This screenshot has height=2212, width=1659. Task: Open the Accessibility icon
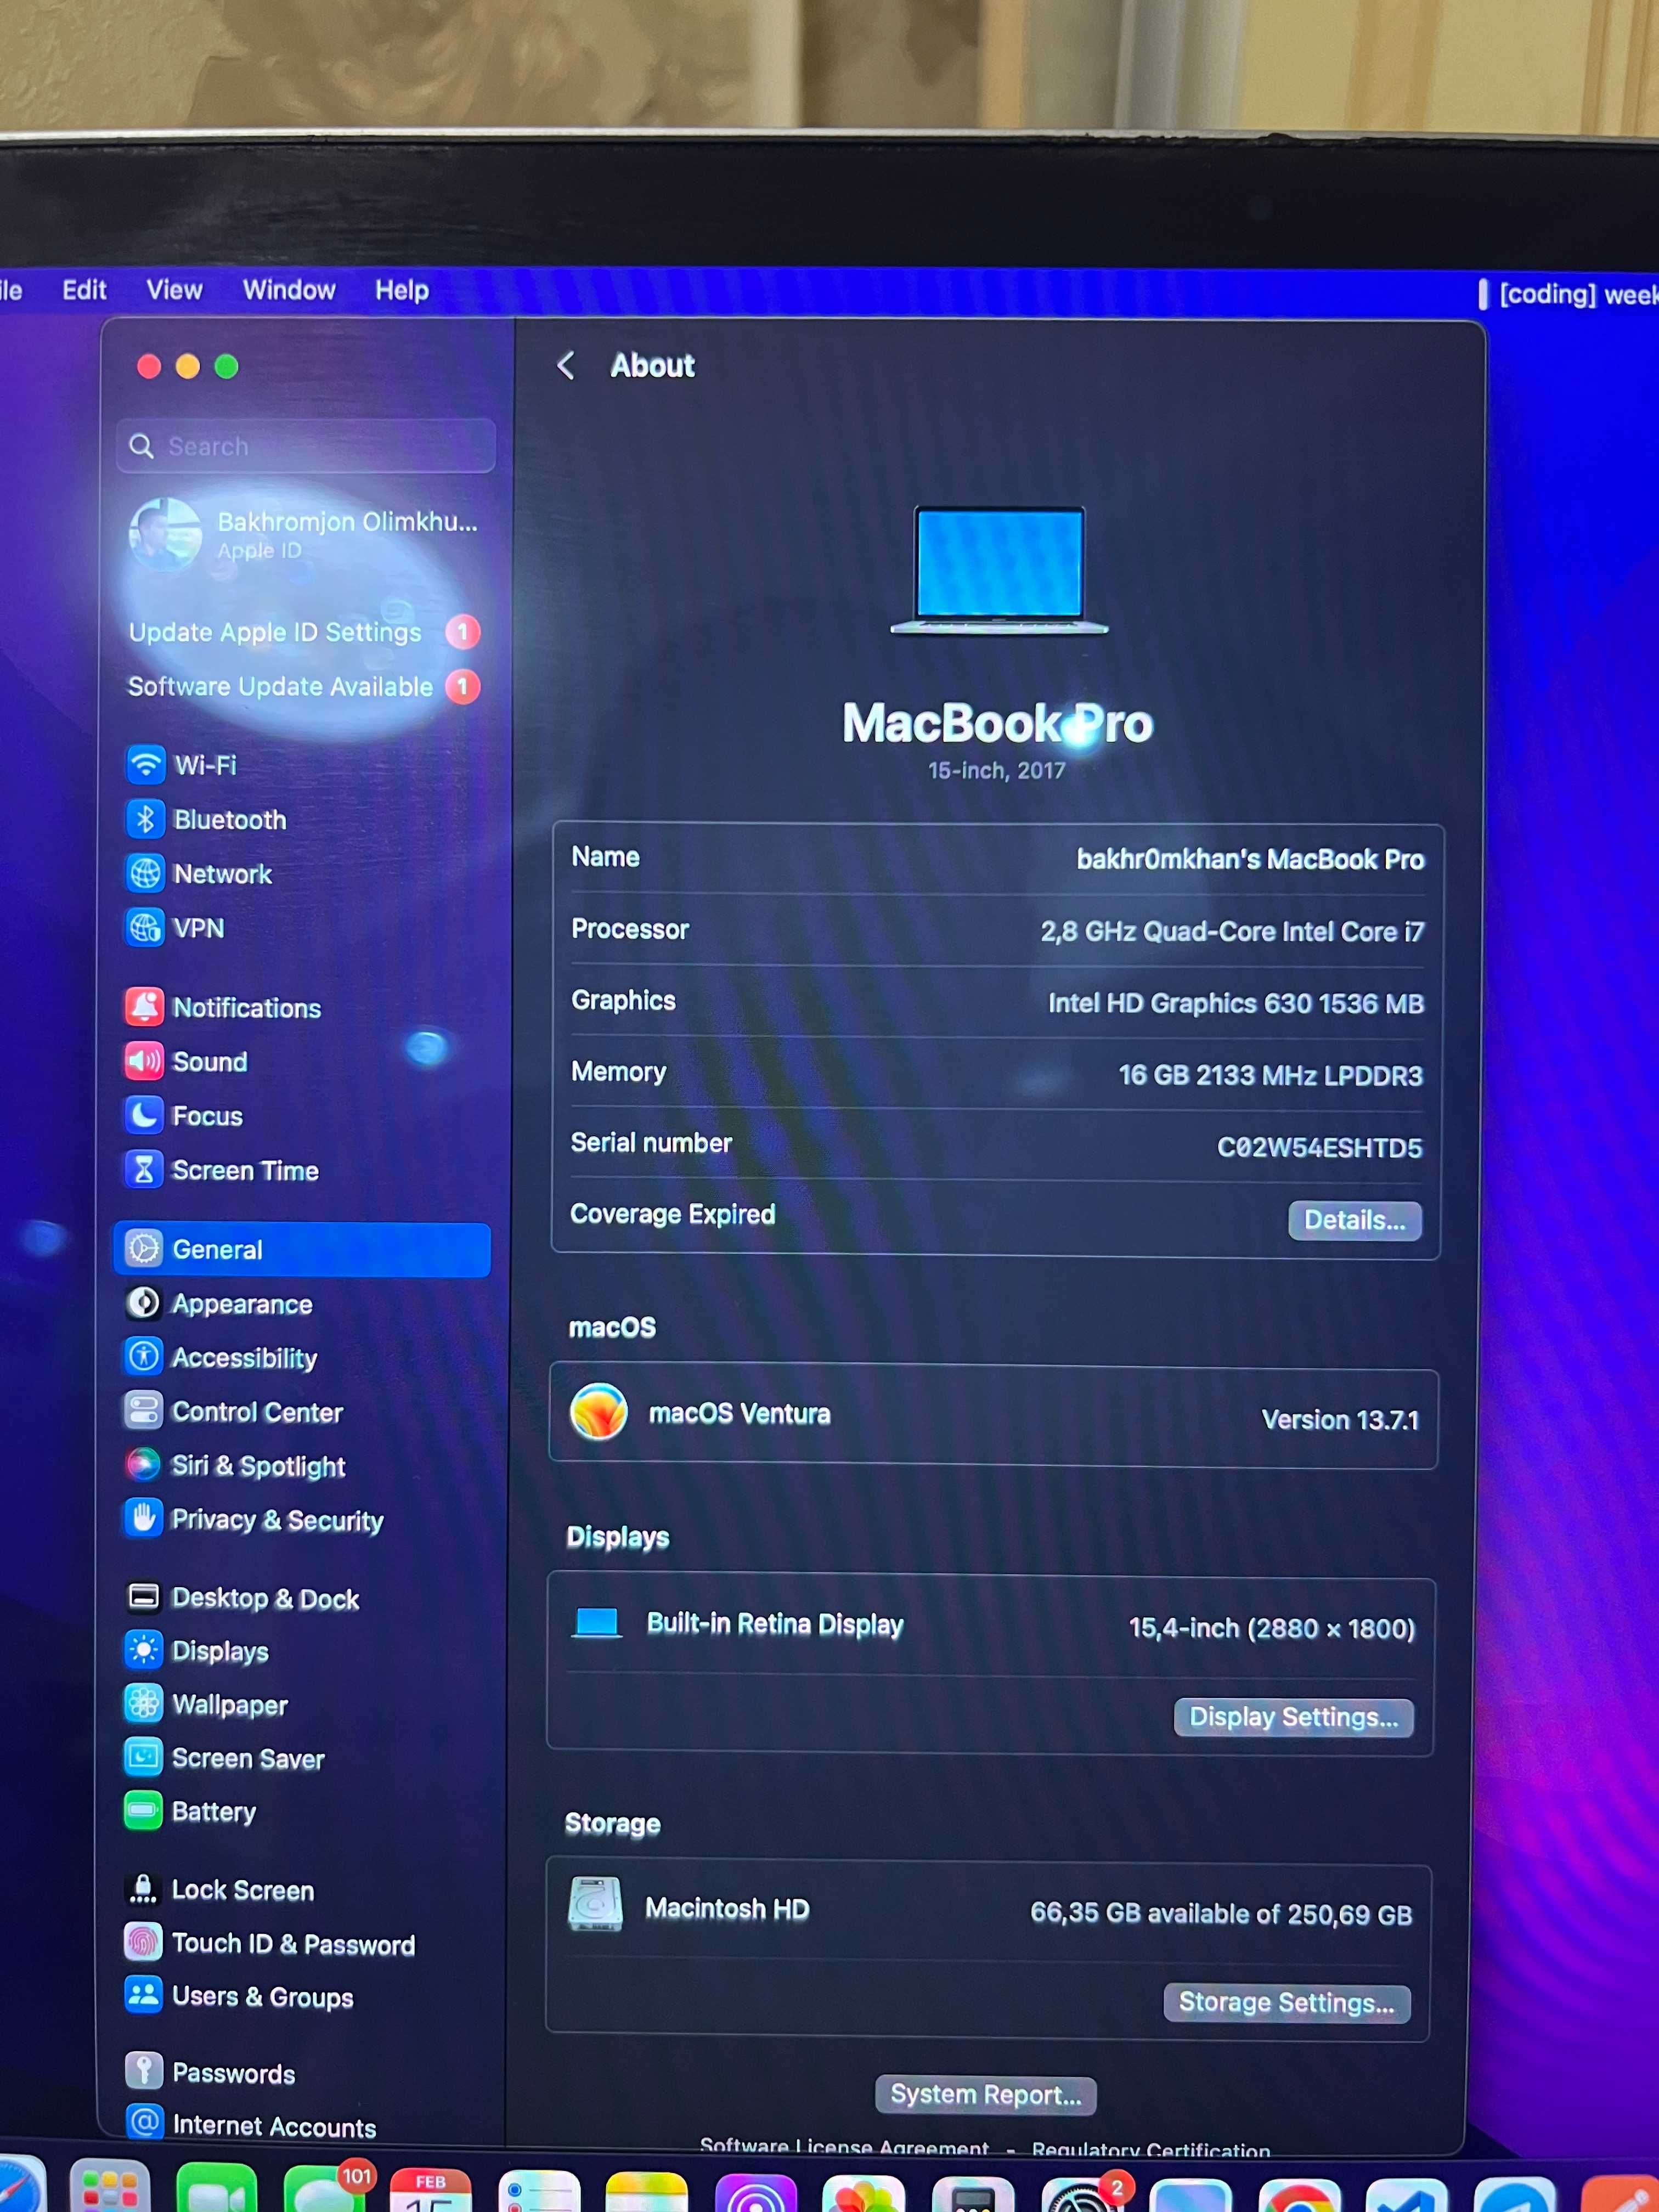(144, 1356)
